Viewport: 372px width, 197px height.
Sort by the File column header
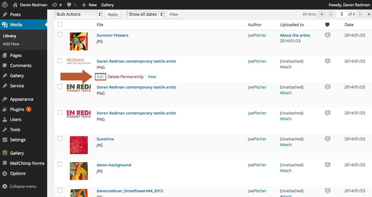[x=100, y=25]
